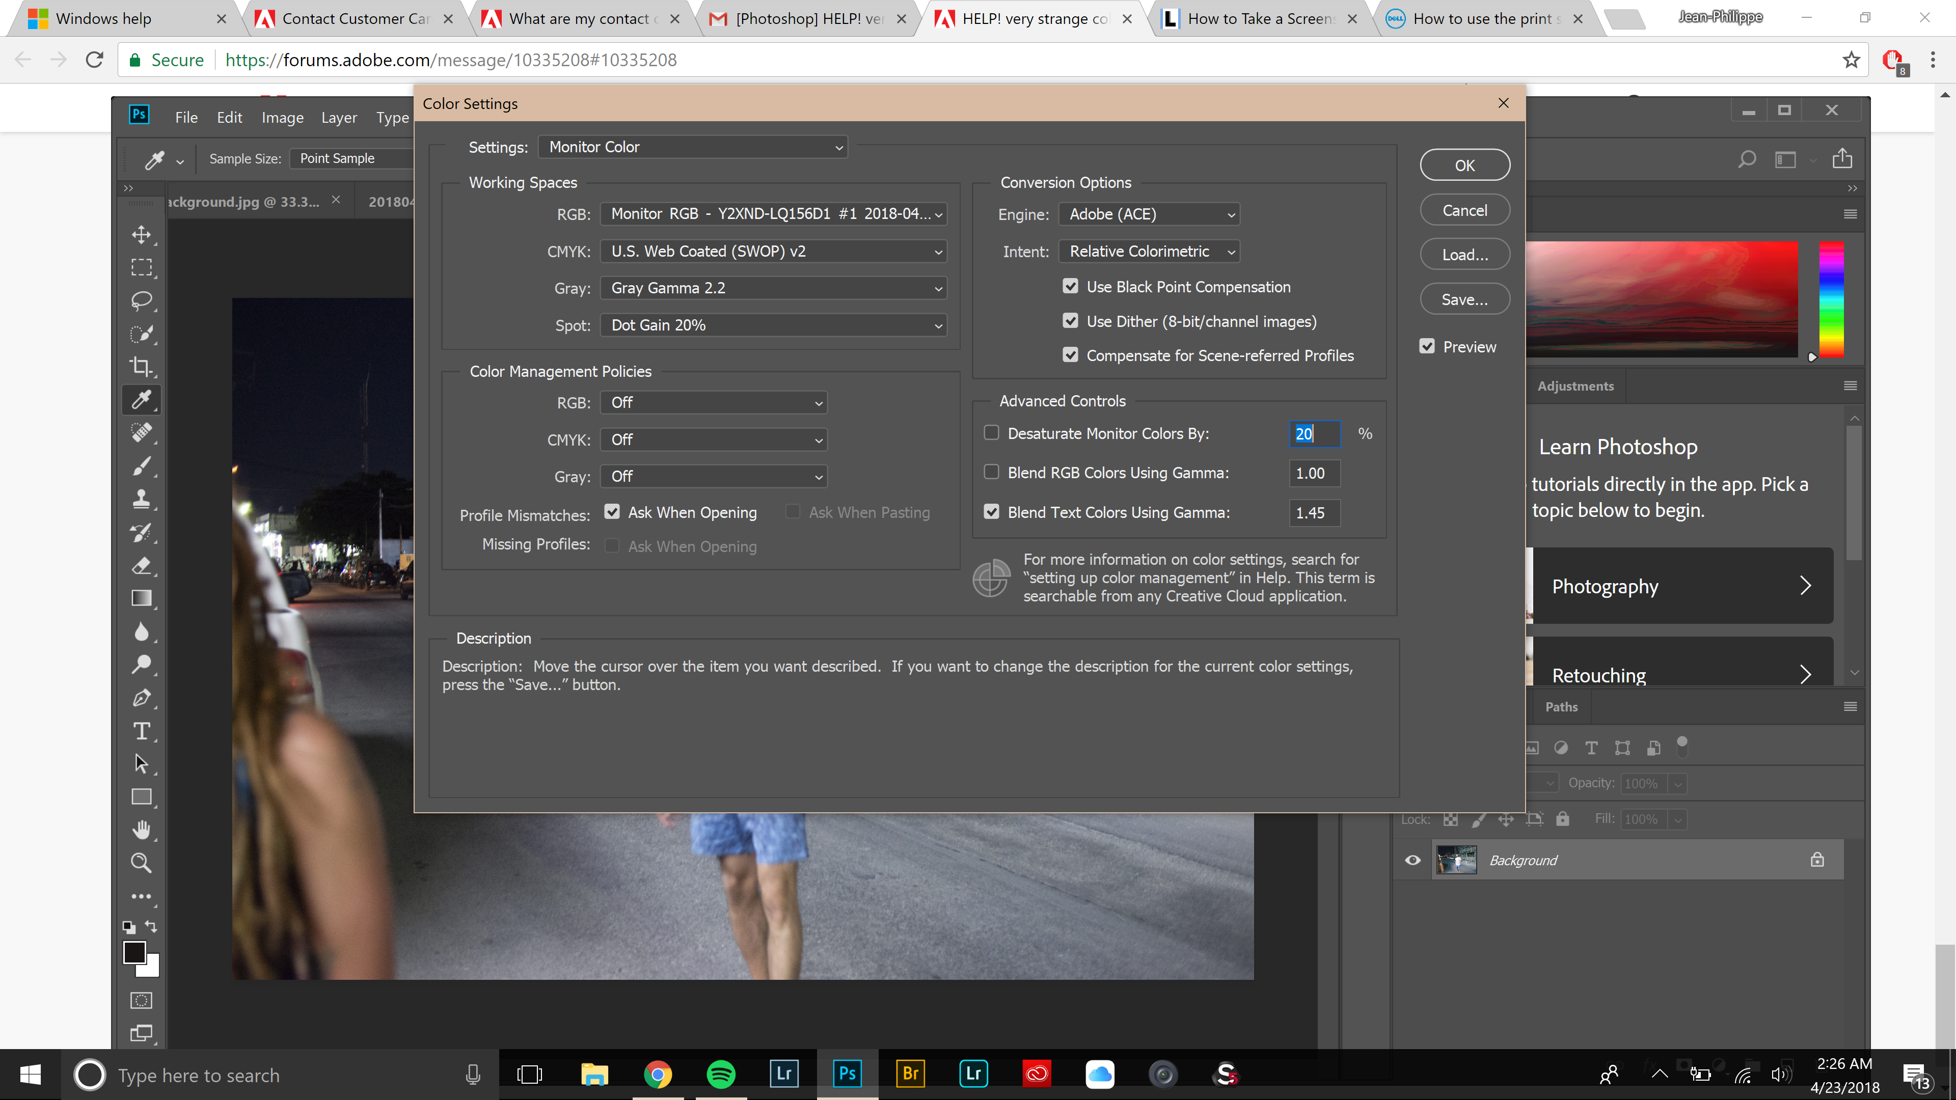
Task: Open the Intent Relative Colorimetric dropdown
Action: click(1149, 251)
